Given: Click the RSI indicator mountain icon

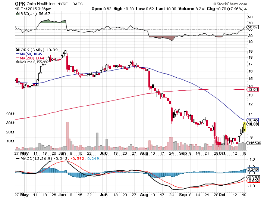Looking at the screenshot, I should (x=18, y=13).
